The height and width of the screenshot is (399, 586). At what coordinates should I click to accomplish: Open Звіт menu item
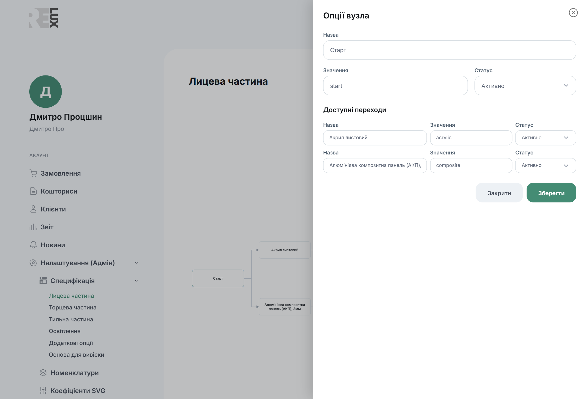point(47,227)
